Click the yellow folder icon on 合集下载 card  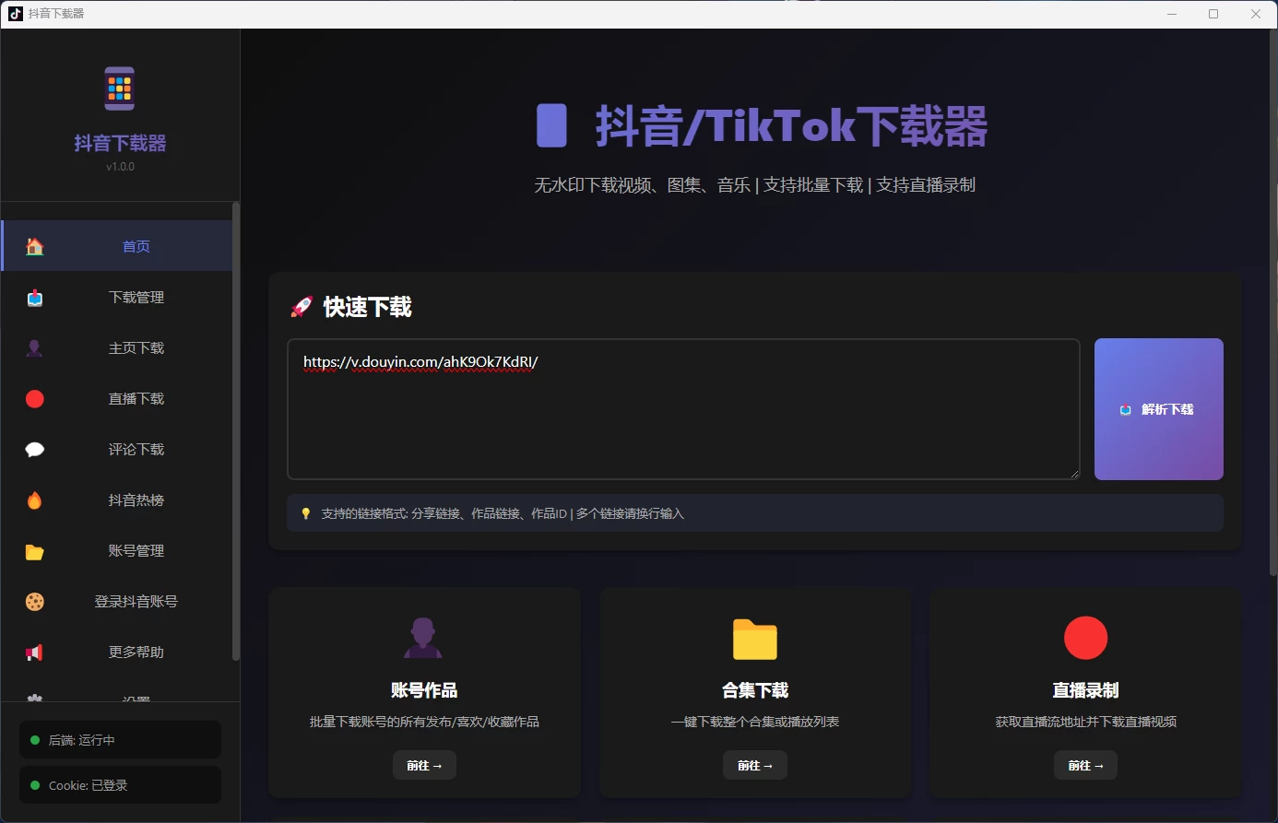pos(755,639)
